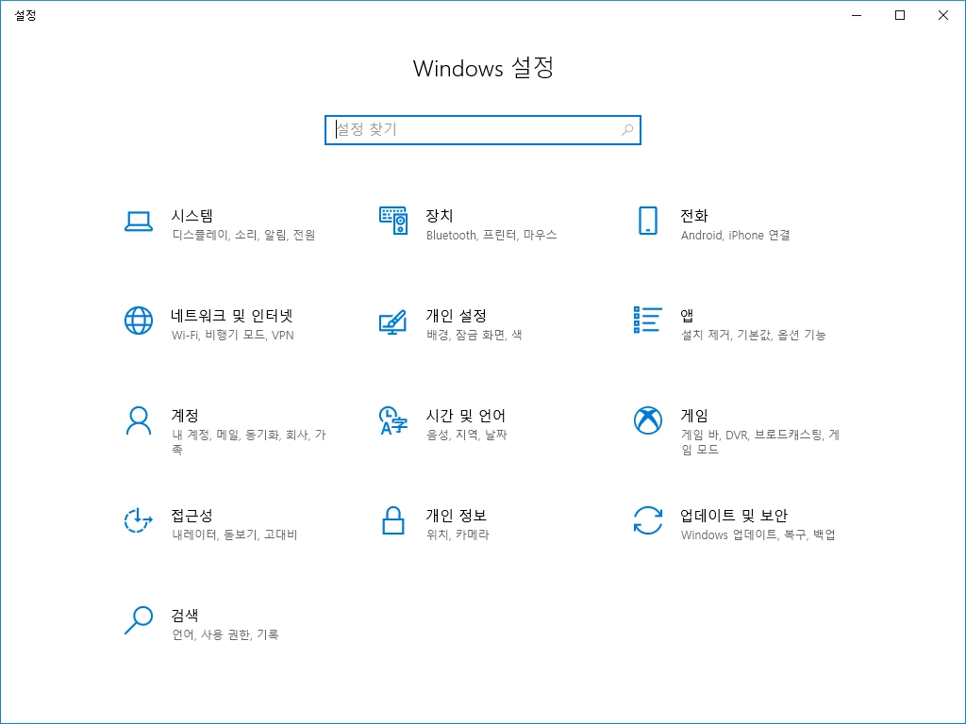Image resolution: width=966 pixels, height=724 pixels.
Task: Click the 개인 설정 paintbrush icon
Action: click(x=393, y=322)
